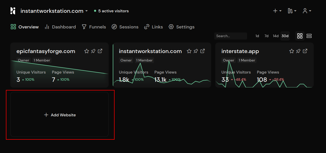Screen dimensions: 326x153
Task: Select the 7d time range
Action: pyautogui.click(x=267, y=36)
